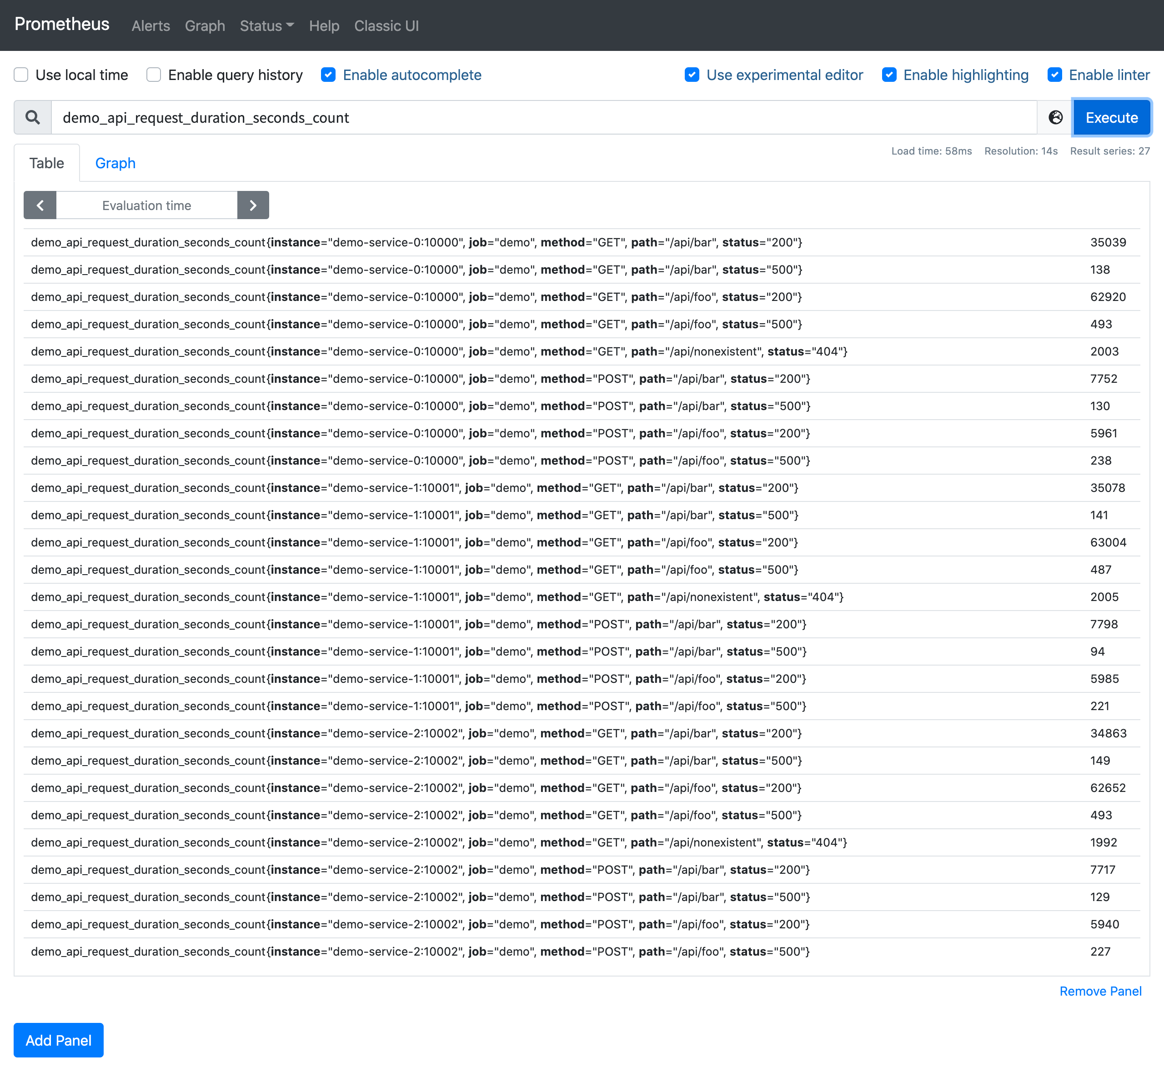Screen dimensions: 1164x1072
Task: Click the Evaluation time input field
Action: [x=147, y=205]
